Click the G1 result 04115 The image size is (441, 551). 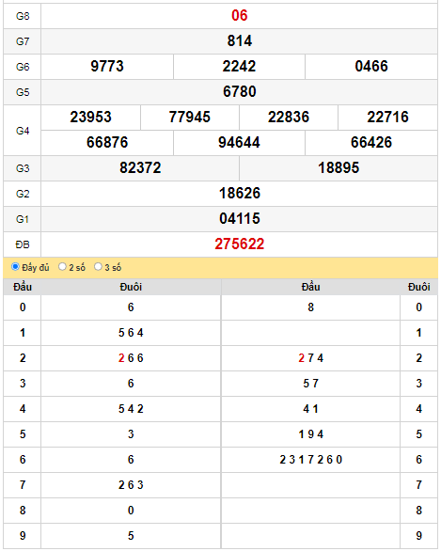pos(239,218)
